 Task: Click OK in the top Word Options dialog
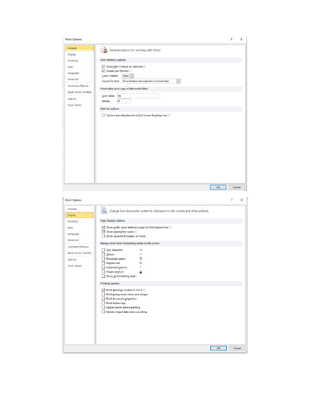[x=218, y=187]
